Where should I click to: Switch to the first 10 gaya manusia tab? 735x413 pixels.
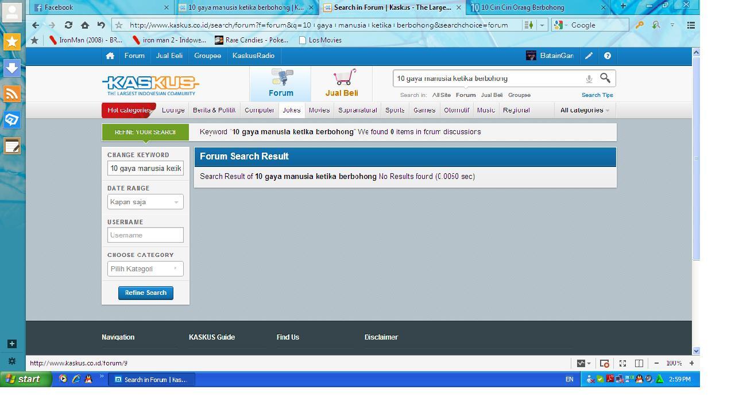click(246, 7)
